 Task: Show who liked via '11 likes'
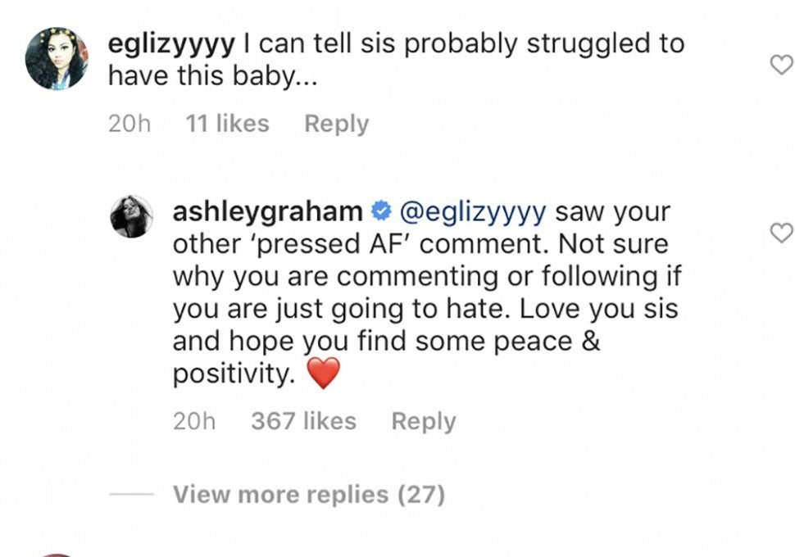227,124
